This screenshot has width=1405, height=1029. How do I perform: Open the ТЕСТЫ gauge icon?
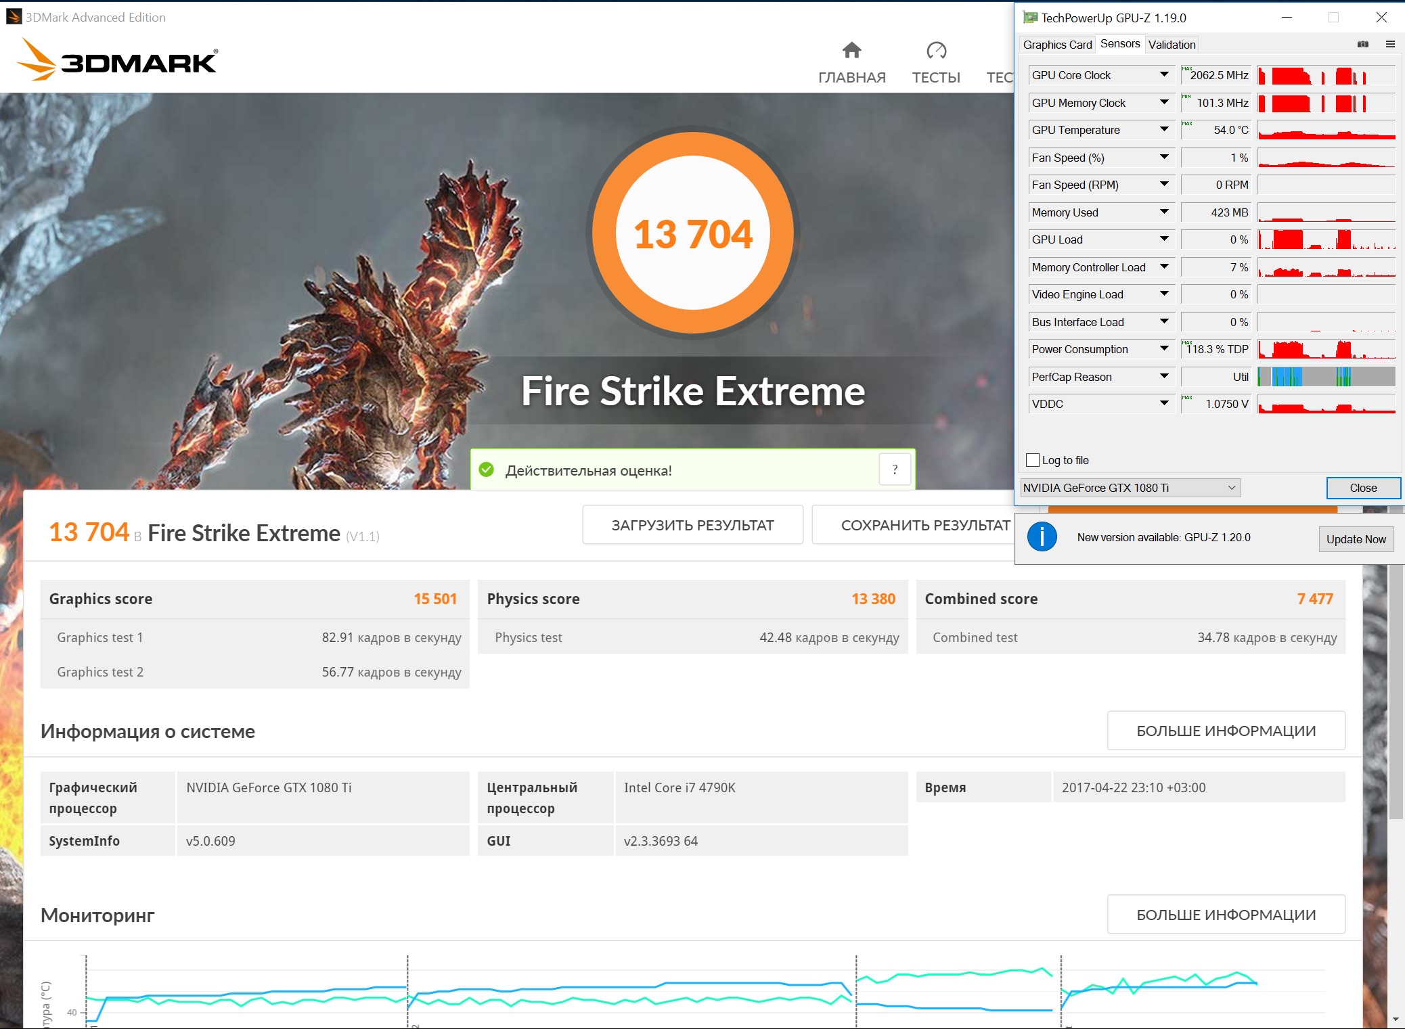pos(936,50)
